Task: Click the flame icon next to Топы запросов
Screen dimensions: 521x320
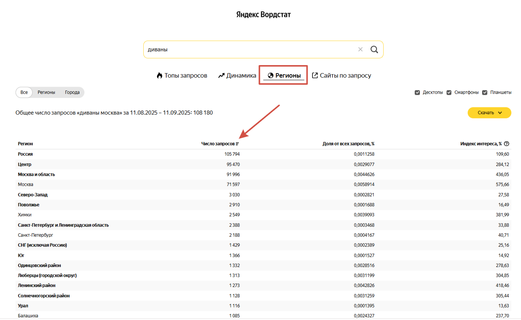Action: pos(159,75)
